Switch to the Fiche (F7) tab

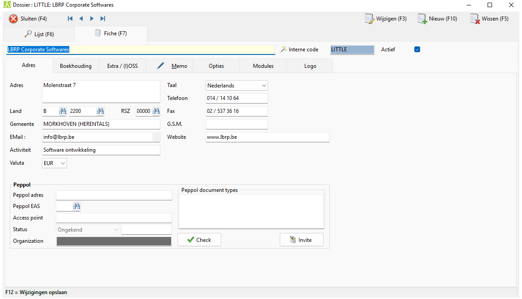111,33
